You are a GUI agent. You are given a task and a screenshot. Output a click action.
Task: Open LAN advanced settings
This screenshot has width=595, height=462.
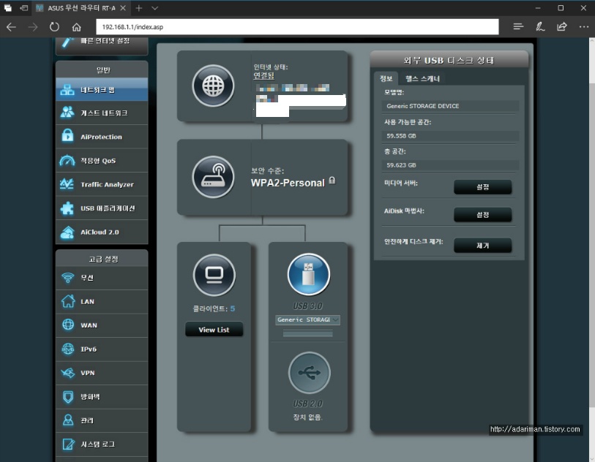[x=102, y=302]
